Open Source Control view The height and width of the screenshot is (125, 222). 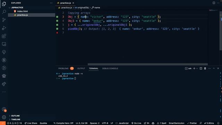4,20
